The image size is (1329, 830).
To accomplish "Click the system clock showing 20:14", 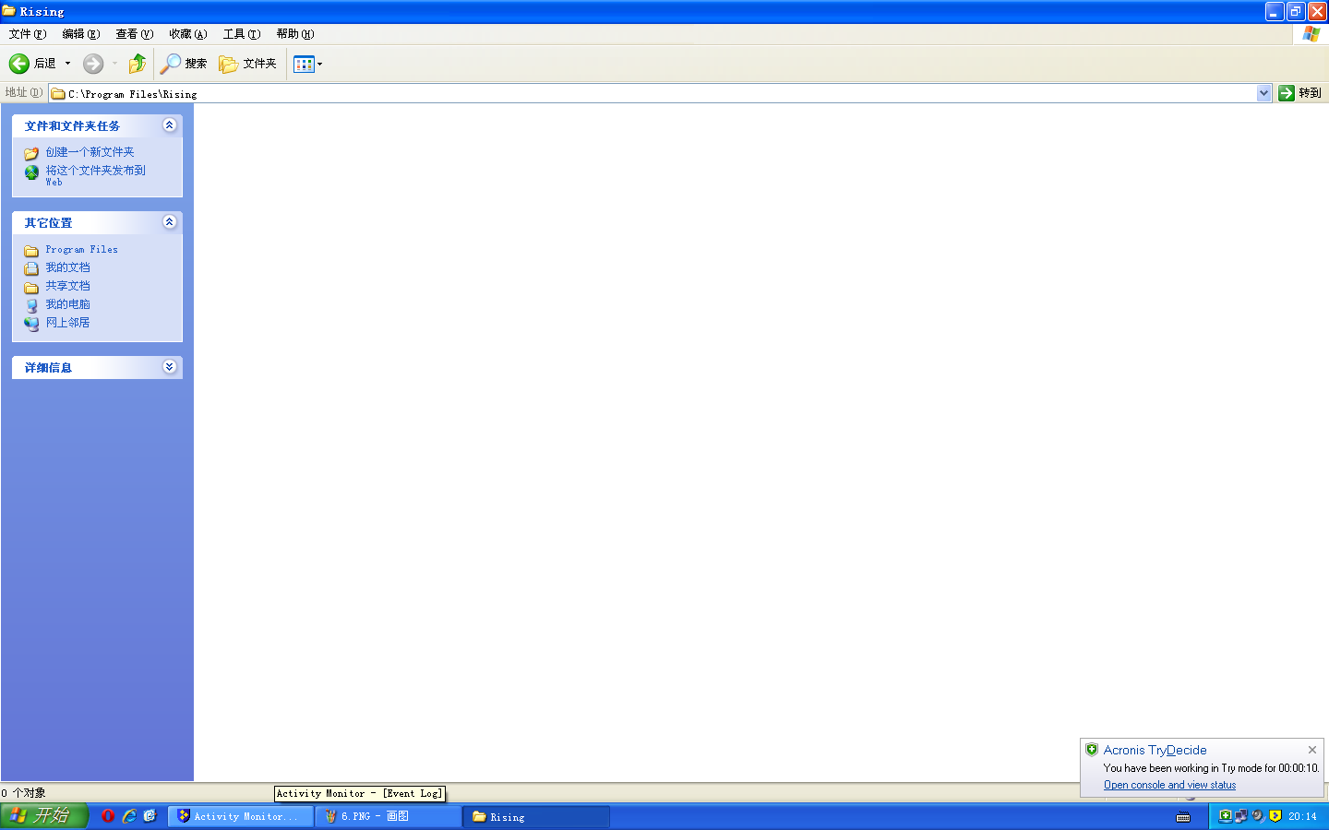I will point(1303,816).
